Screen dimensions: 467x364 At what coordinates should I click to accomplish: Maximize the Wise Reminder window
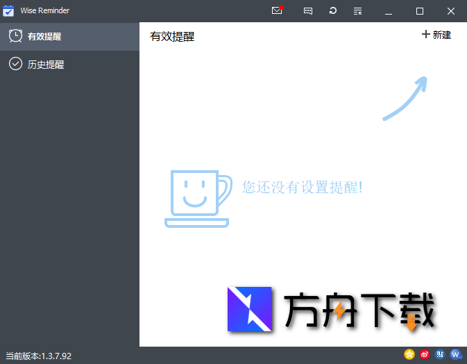420,11
